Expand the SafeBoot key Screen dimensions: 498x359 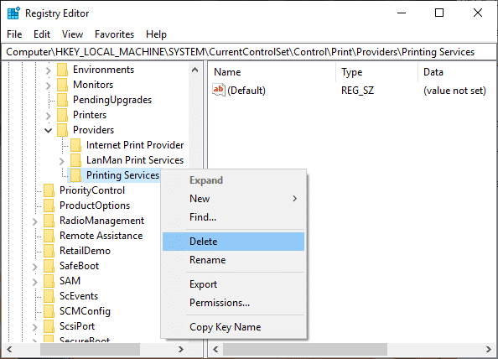pyautogui.click(x=35, y=267)
